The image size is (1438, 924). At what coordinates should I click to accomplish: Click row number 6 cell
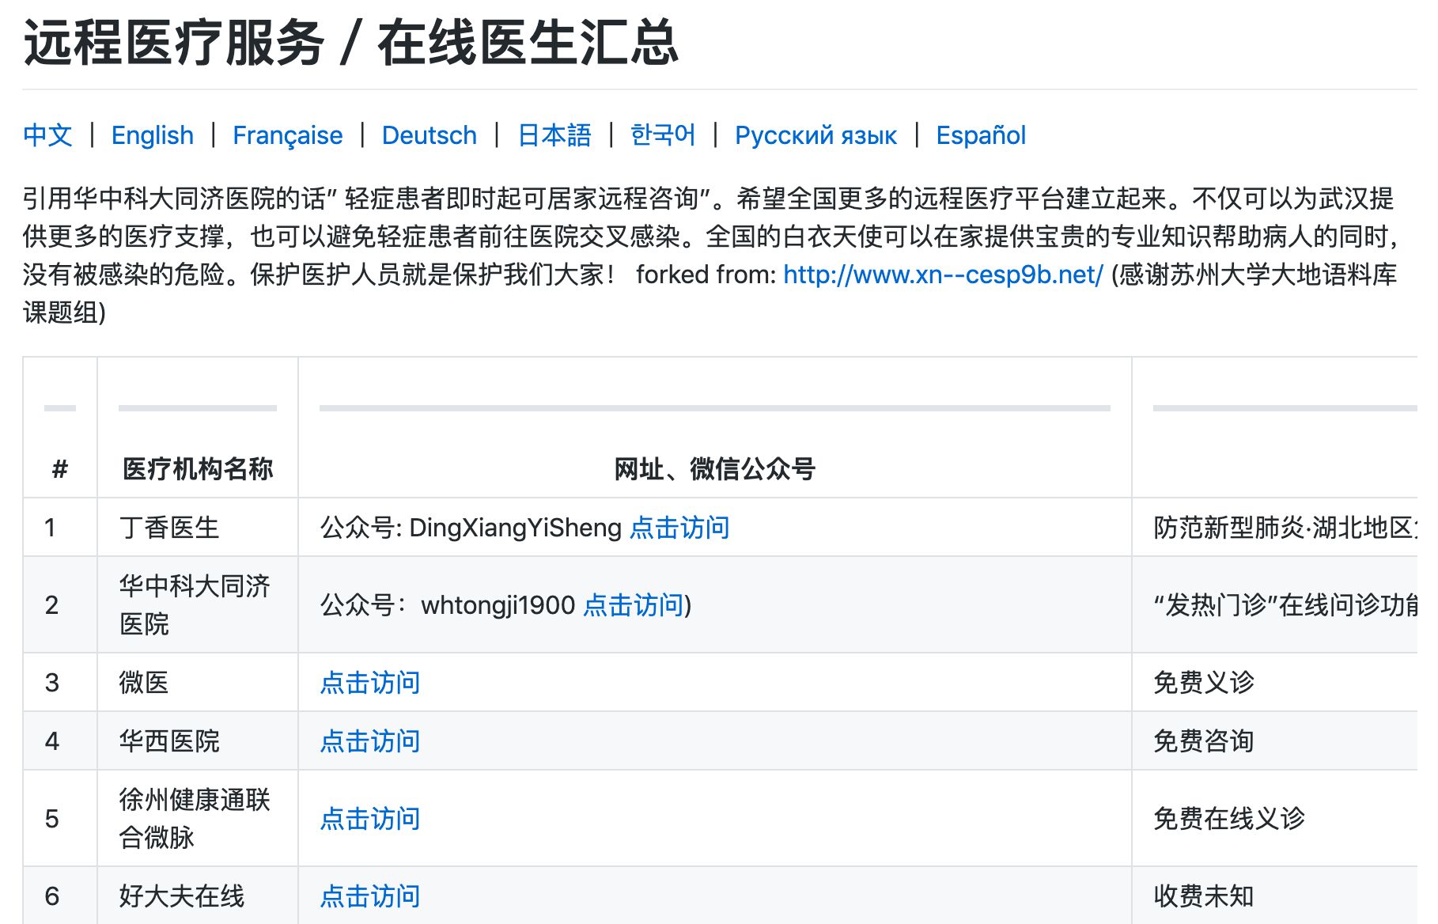60,896
